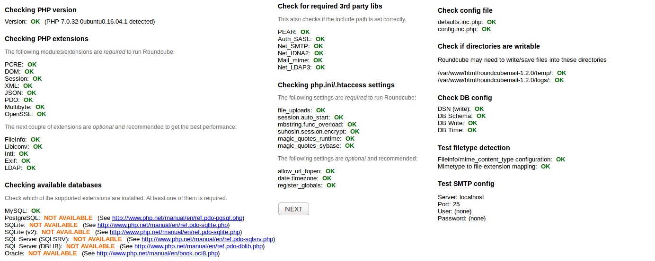This screenshot has width=655, height=261.
Task: Click the PEAR library row
Action: [x=294, y=32]
